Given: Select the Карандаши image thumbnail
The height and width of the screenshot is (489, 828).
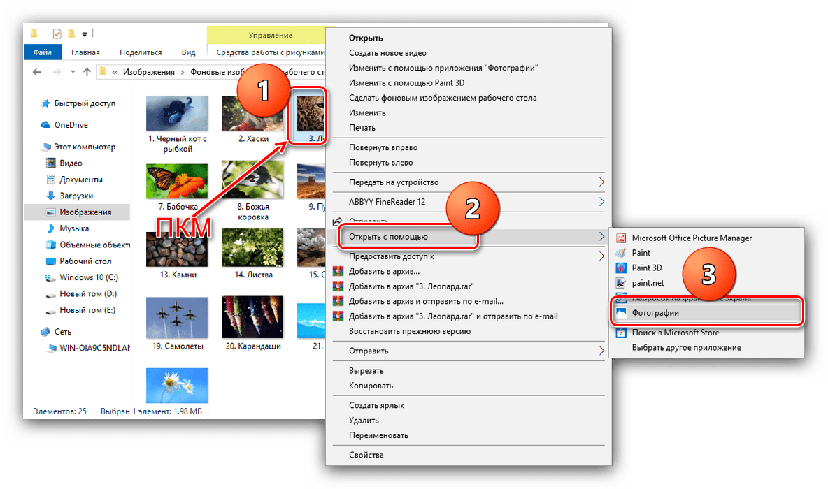Looking at the screenshot, I should pyautogui.click(x=252, y=317).
